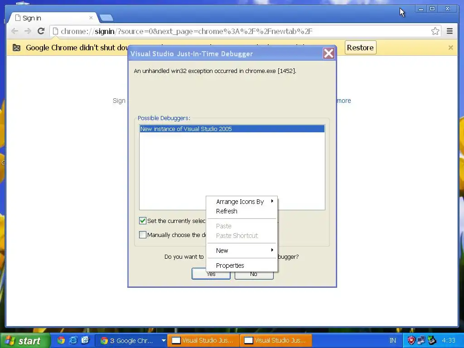Reload the page in Chrome

coord(41,31)
